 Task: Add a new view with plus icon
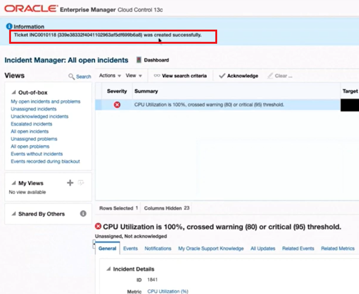[x=70, y=183]
